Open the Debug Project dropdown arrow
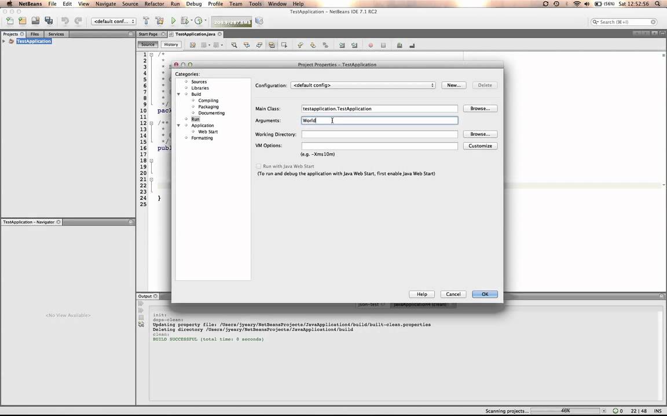This screenshot has height=416, width=667. [x=192, y=21]
